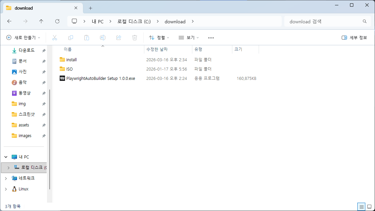
Task: Click the Copy icon in the toolbar
Action: point(70,37)
